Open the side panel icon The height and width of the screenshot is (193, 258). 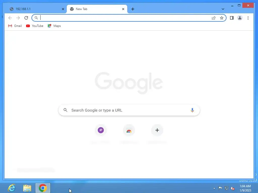[x=232, y=18]
